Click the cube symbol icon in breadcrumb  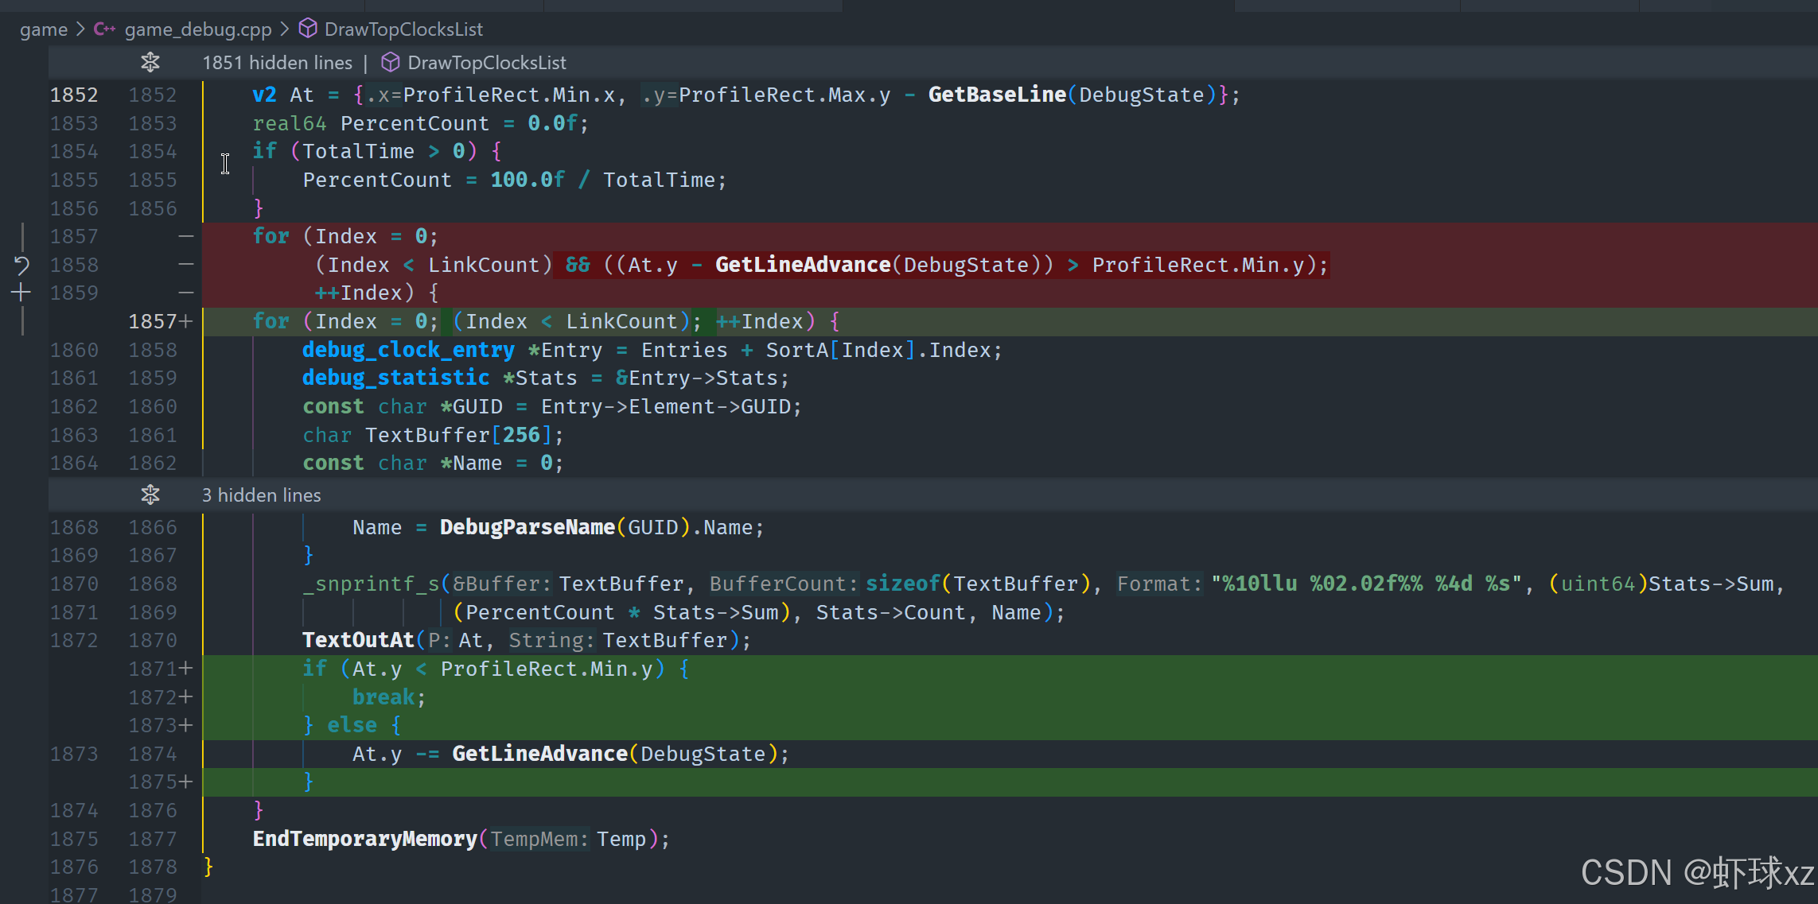(308, 29)
